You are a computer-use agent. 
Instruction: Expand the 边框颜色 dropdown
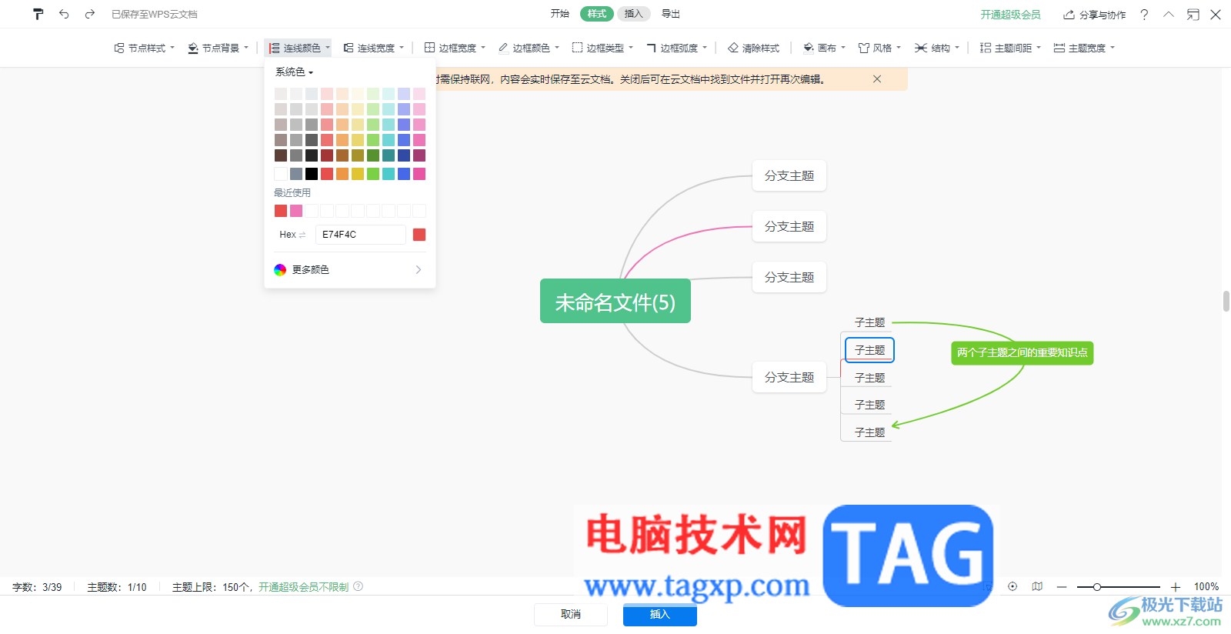pos(557,48)
